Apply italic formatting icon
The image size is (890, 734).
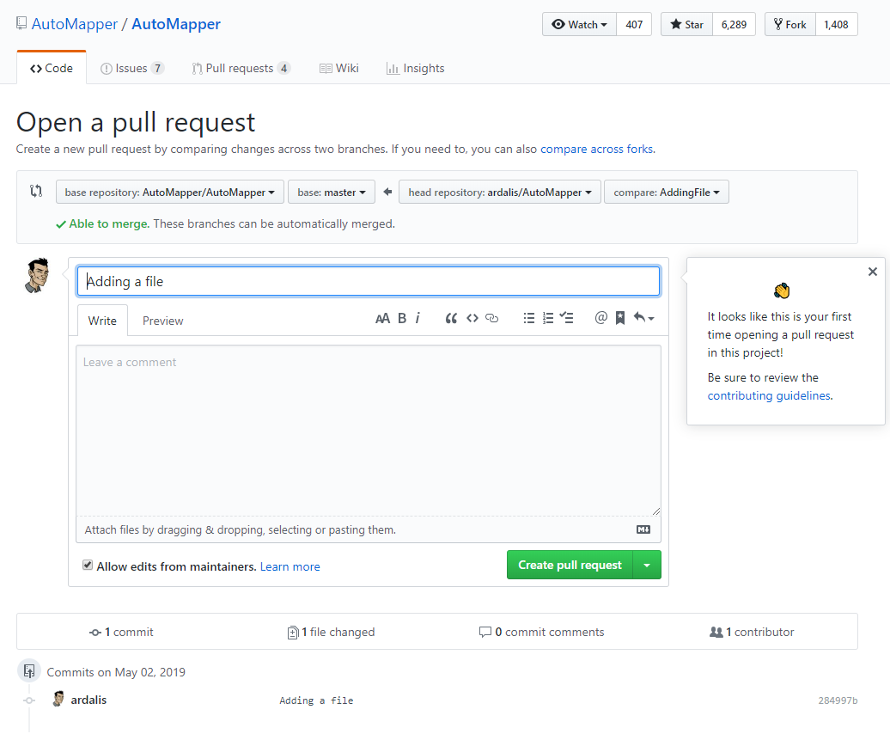click(418, 319)
